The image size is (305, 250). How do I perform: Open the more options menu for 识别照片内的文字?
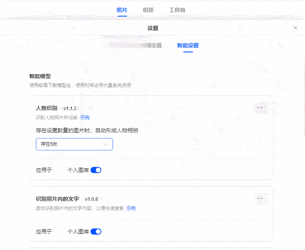tap(260, 199)
